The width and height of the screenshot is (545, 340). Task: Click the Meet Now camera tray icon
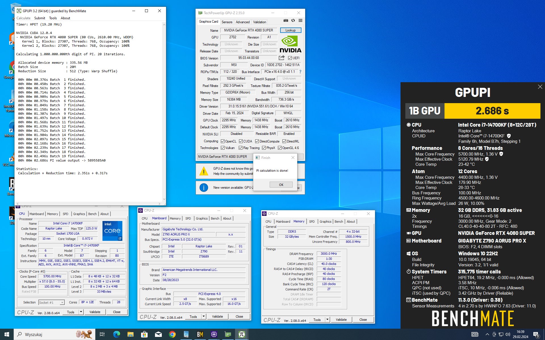494,334
